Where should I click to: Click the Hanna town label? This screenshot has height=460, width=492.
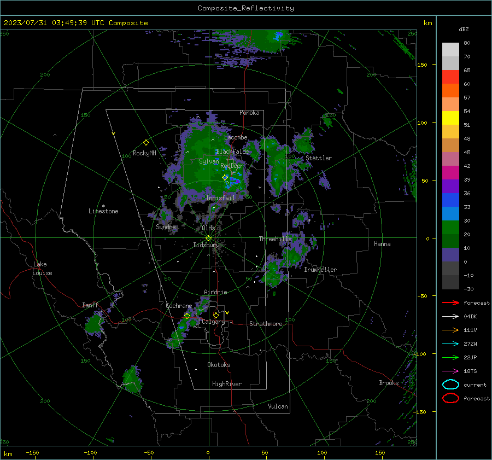click(x=382, y=244)
